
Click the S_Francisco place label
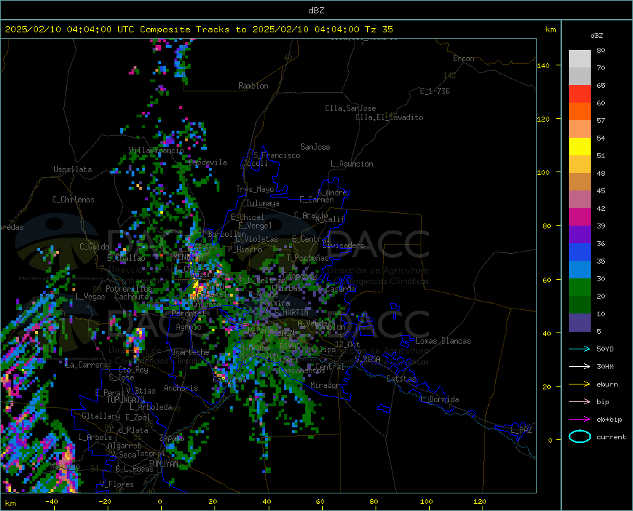click(276, 155)
